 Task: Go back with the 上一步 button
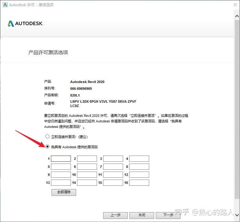[x=115, y=216]
